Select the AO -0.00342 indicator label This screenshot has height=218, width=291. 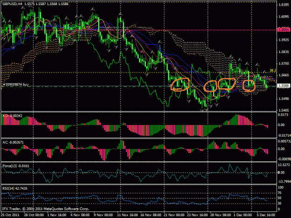(13, 116)
